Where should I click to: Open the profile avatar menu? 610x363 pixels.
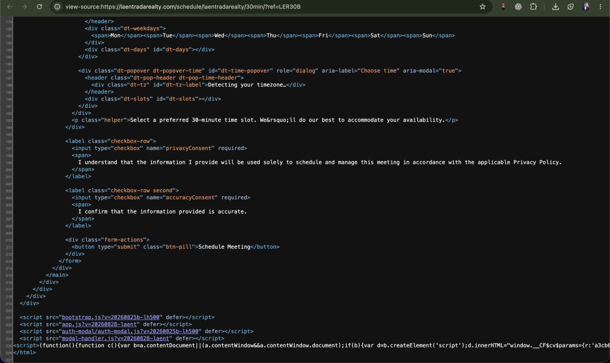[x=586, y=7]
